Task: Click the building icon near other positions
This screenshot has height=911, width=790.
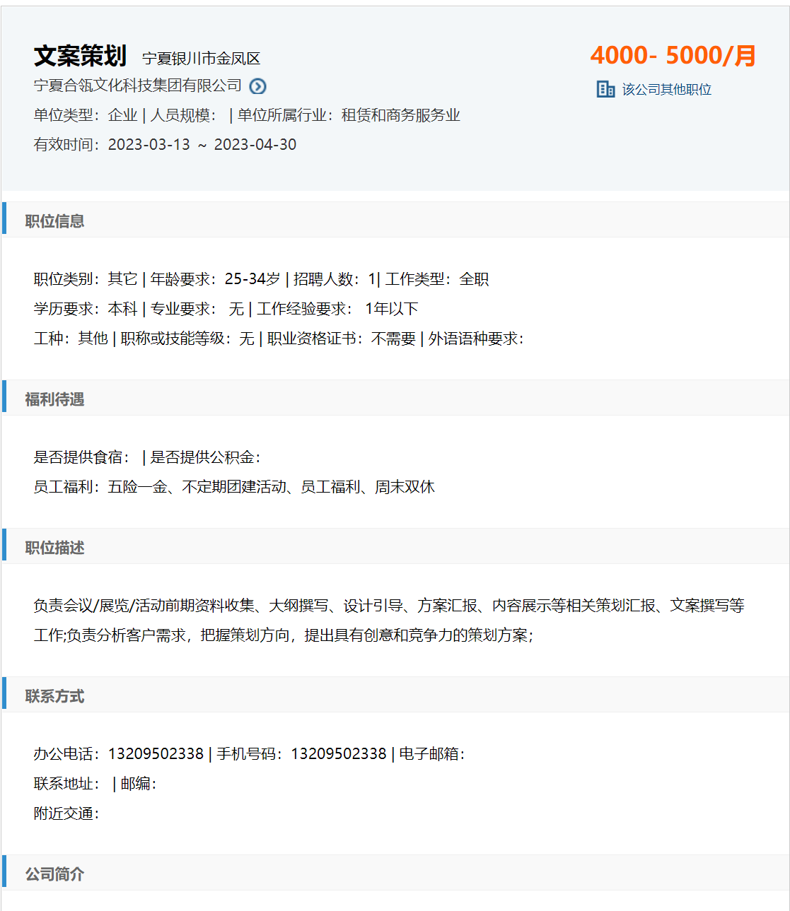Action: point(605,89)
